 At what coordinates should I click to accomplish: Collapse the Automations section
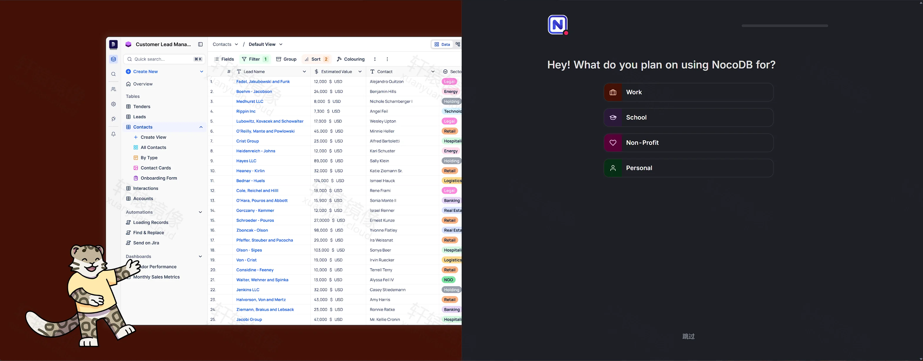200,212
